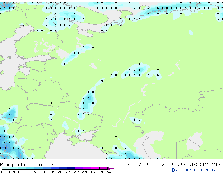This screenshot has width=223, height=173.
Task: Click the legend label 25
Action: click(x=68, y=172)
